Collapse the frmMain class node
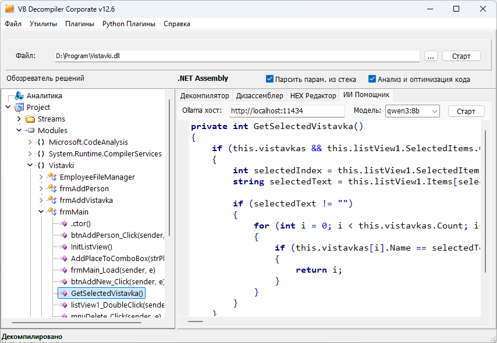This screenshot has height=343, width=497. (41, 212)
